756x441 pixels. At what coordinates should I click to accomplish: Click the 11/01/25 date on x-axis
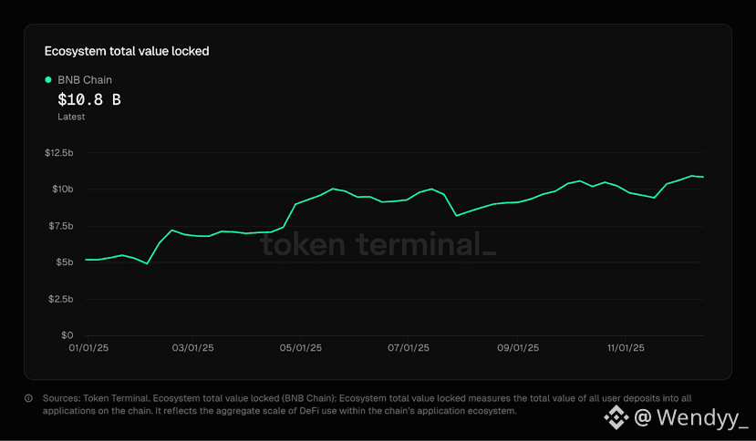(x=626, y=348)
